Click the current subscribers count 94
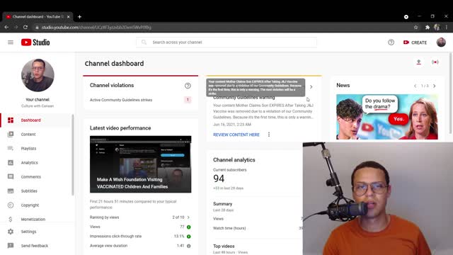 pos(219,178)
